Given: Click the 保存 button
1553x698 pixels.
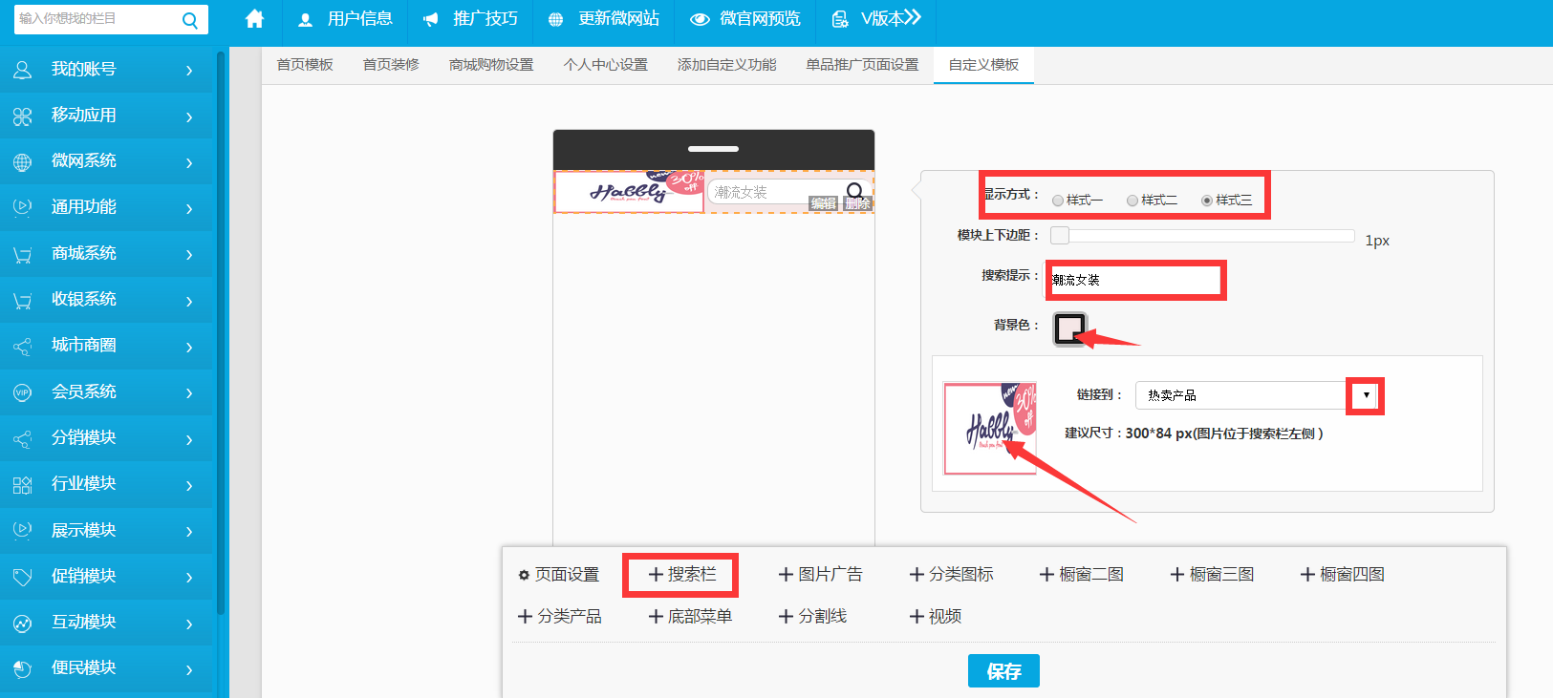Looking at the screenshot, I should pyautogui.click(x=1003, y=671).
